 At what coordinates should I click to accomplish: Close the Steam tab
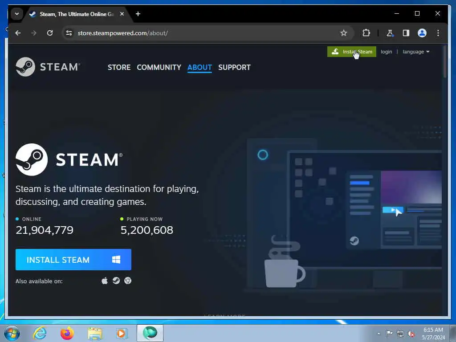[122, 14]
